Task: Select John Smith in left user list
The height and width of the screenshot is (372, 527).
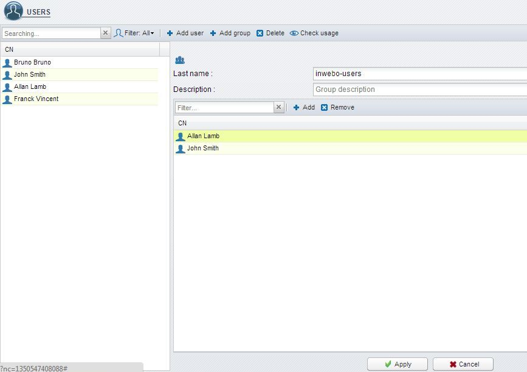Action: tap(30, 75)
